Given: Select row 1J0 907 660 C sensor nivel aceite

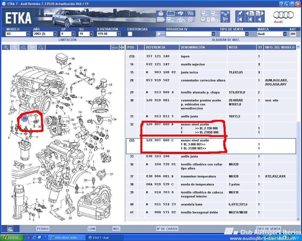Looking at the screenshot, I should [x=211, y=146].
